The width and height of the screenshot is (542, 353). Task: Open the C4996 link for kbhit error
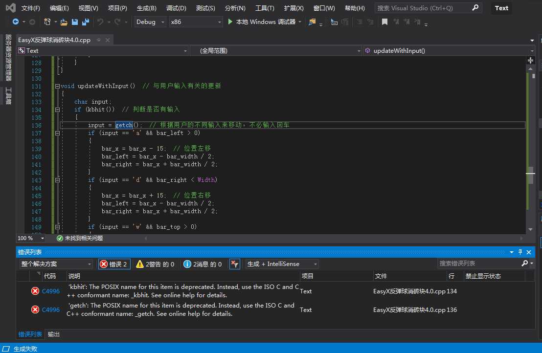[x=50, y=291]
